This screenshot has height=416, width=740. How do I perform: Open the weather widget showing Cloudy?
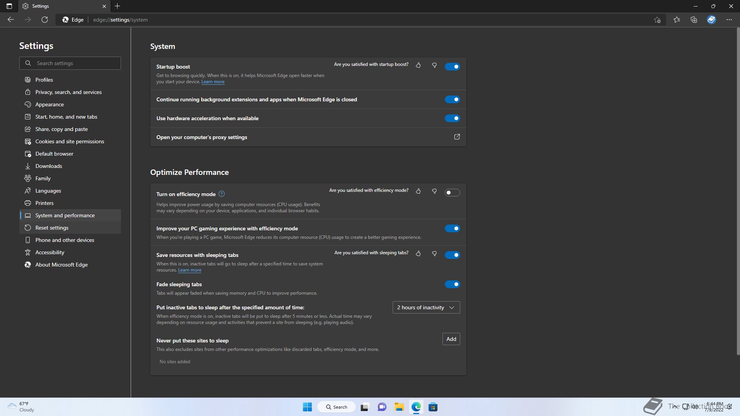pyautogui.click(x=21, y=407)
